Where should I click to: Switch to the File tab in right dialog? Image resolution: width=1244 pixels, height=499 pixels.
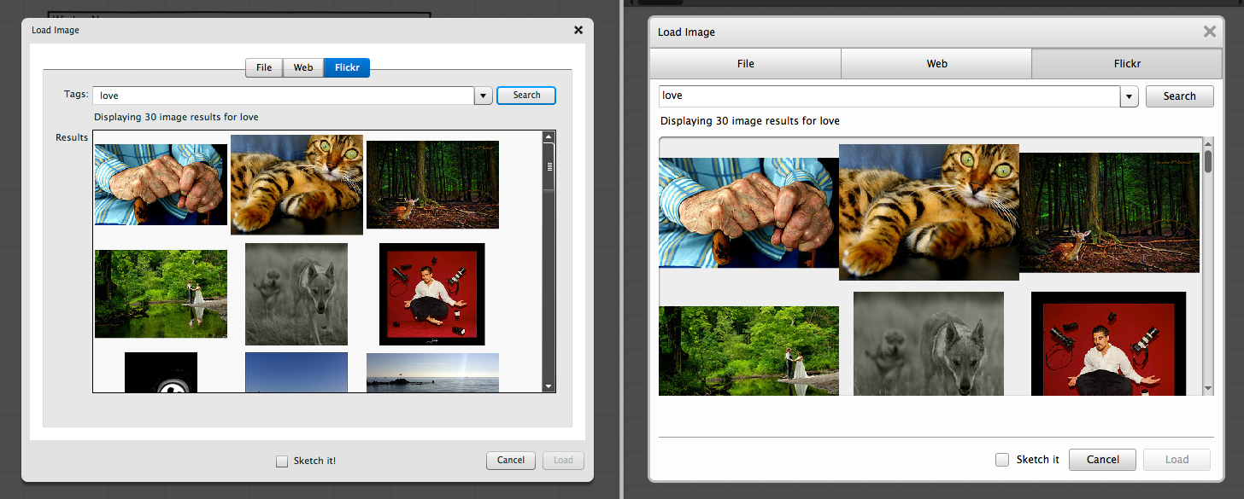coord(745,64)
